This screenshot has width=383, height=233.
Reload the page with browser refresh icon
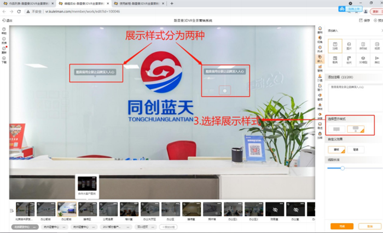point(19,11)
